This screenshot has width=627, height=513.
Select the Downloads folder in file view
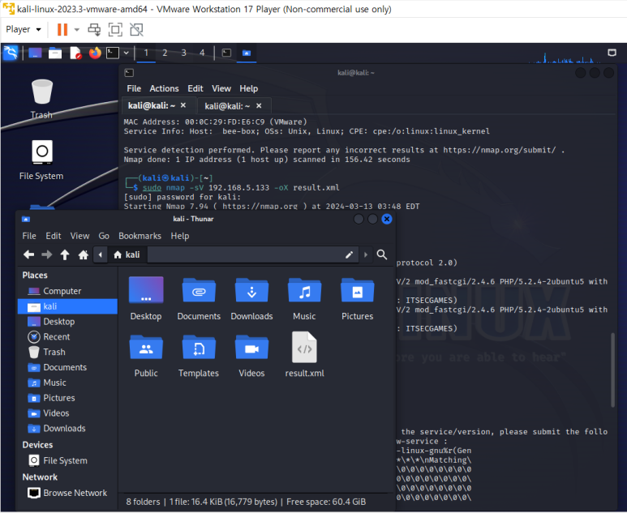pyautogui.click(x=251, y=298)
